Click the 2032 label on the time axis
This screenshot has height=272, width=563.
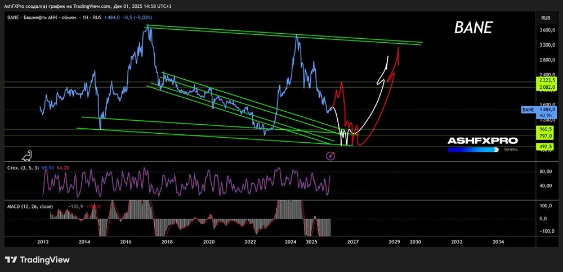click(457, 242)
